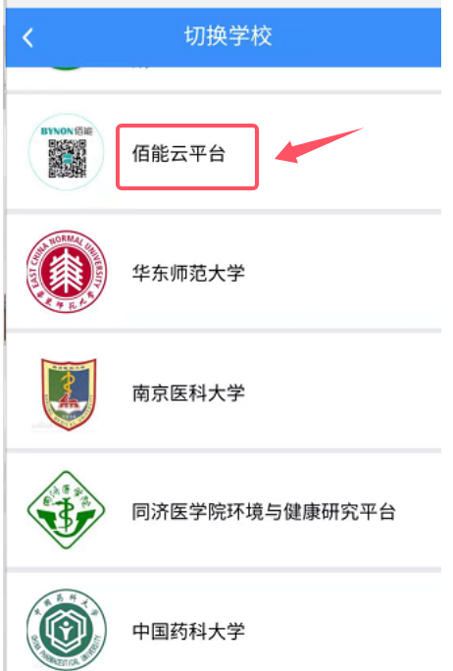Viewport: 453px width, 671px height.
Task: Tap the QR code in the 佰能 logo
Action: tap(67, 158)
